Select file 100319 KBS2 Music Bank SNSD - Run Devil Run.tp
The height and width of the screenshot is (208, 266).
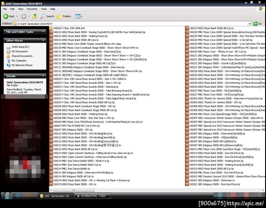coord(215,153)
